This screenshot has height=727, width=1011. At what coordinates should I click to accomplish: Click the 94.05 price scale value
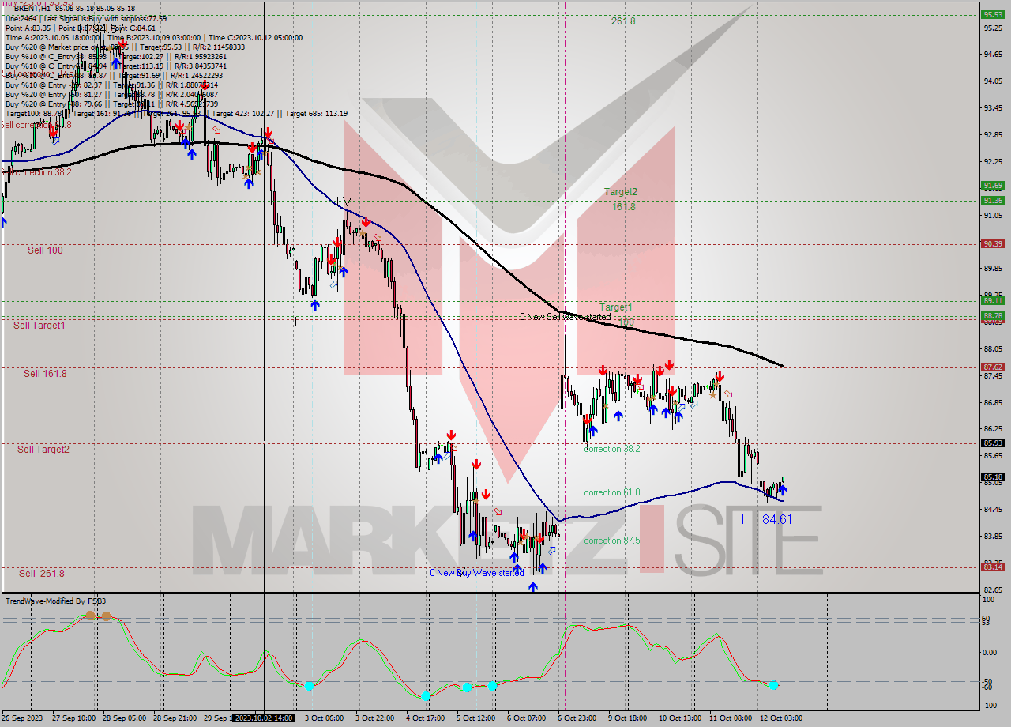click(x=993, y=81)
